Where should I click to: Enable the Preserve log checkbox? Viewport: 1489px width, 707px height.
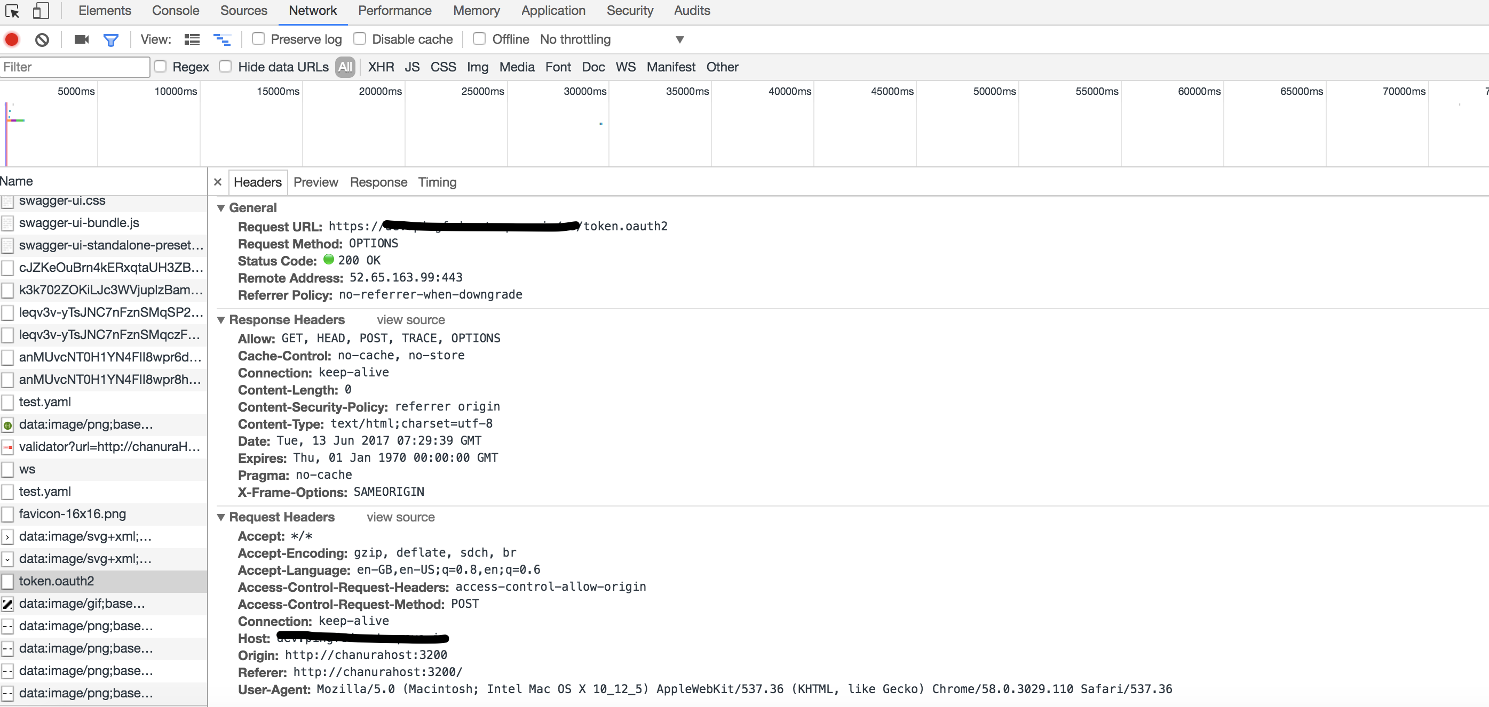[258, 39]
